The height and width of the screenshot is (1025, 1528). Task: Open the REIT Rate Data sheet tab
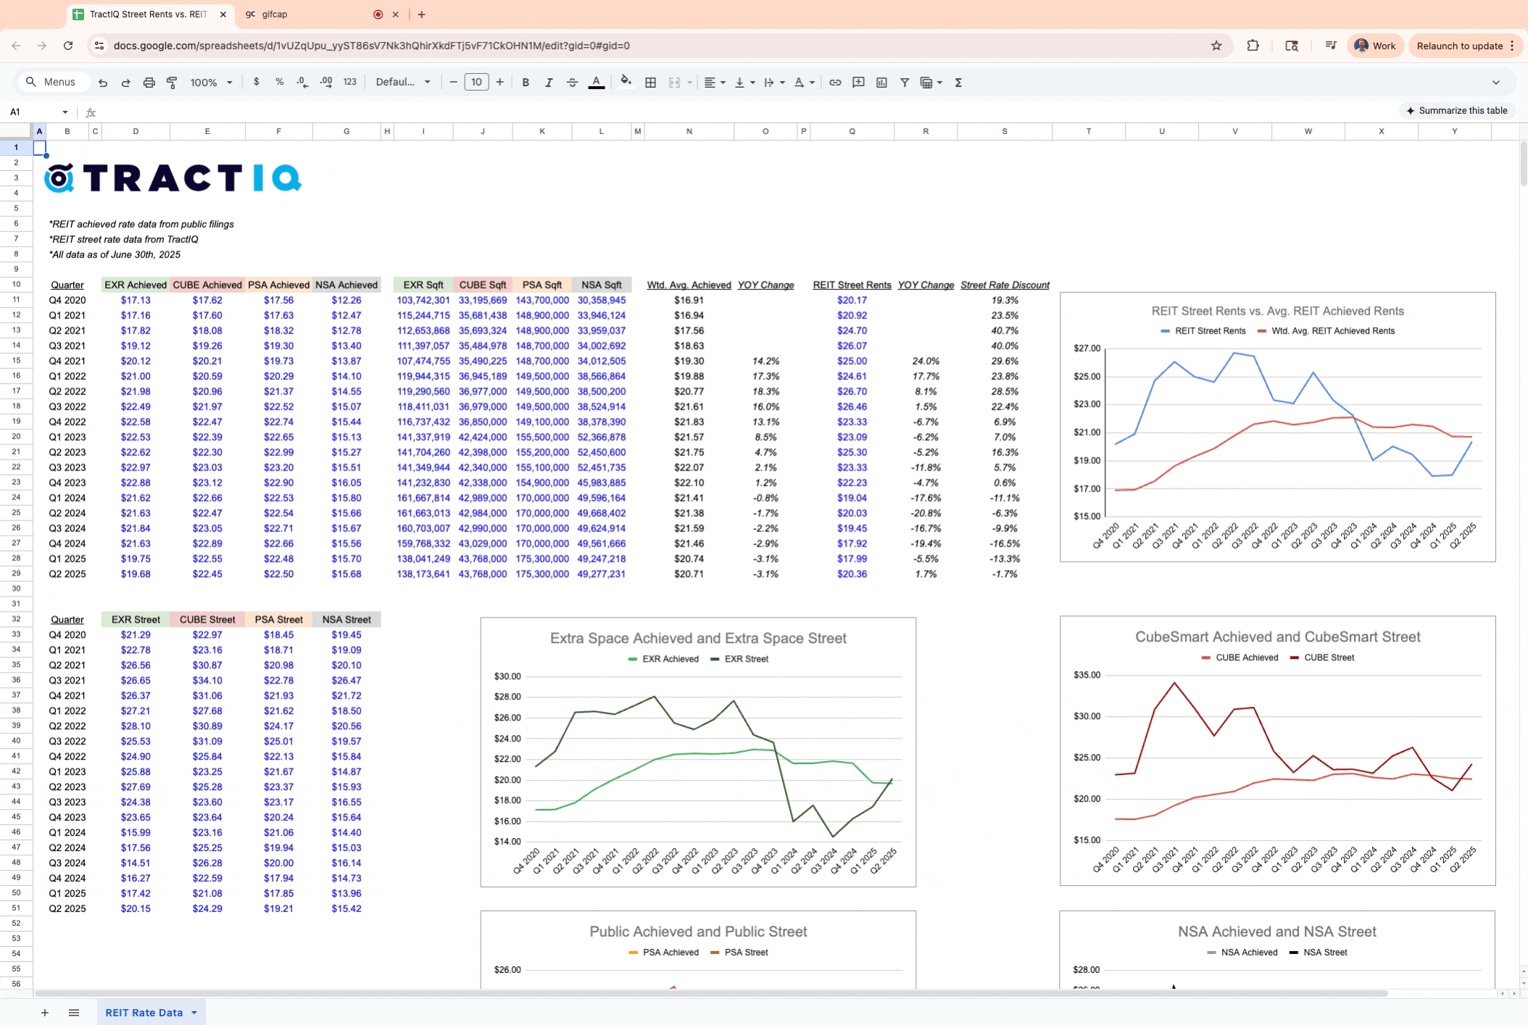(x=144, y=1013)
